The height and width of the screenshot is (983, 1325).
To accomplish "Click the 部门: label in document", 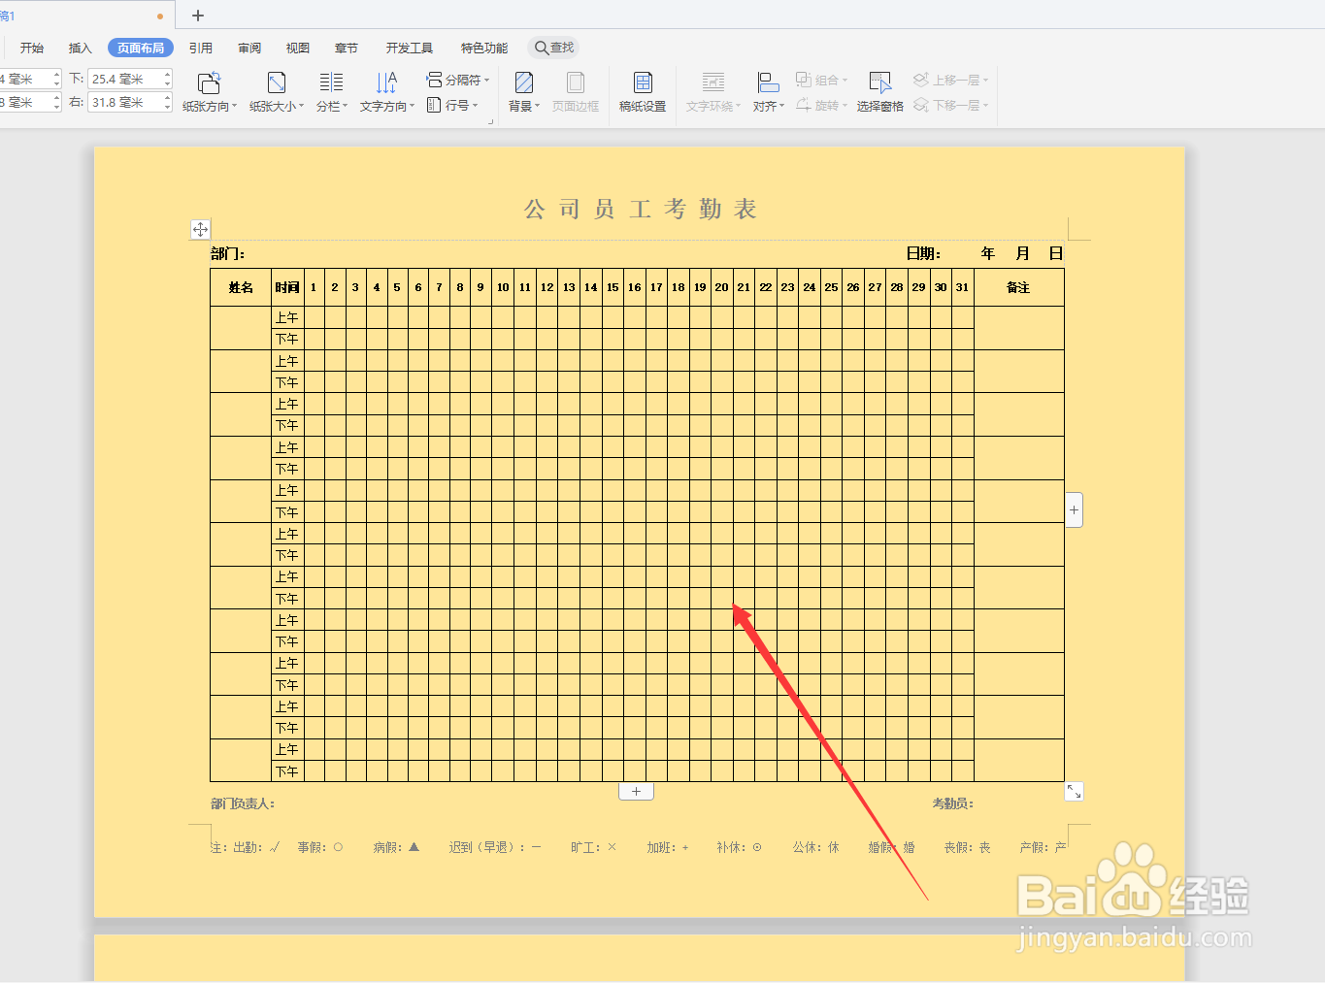I will point(228,253).
